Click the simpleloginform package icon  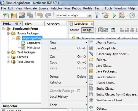tap(18, 38)
